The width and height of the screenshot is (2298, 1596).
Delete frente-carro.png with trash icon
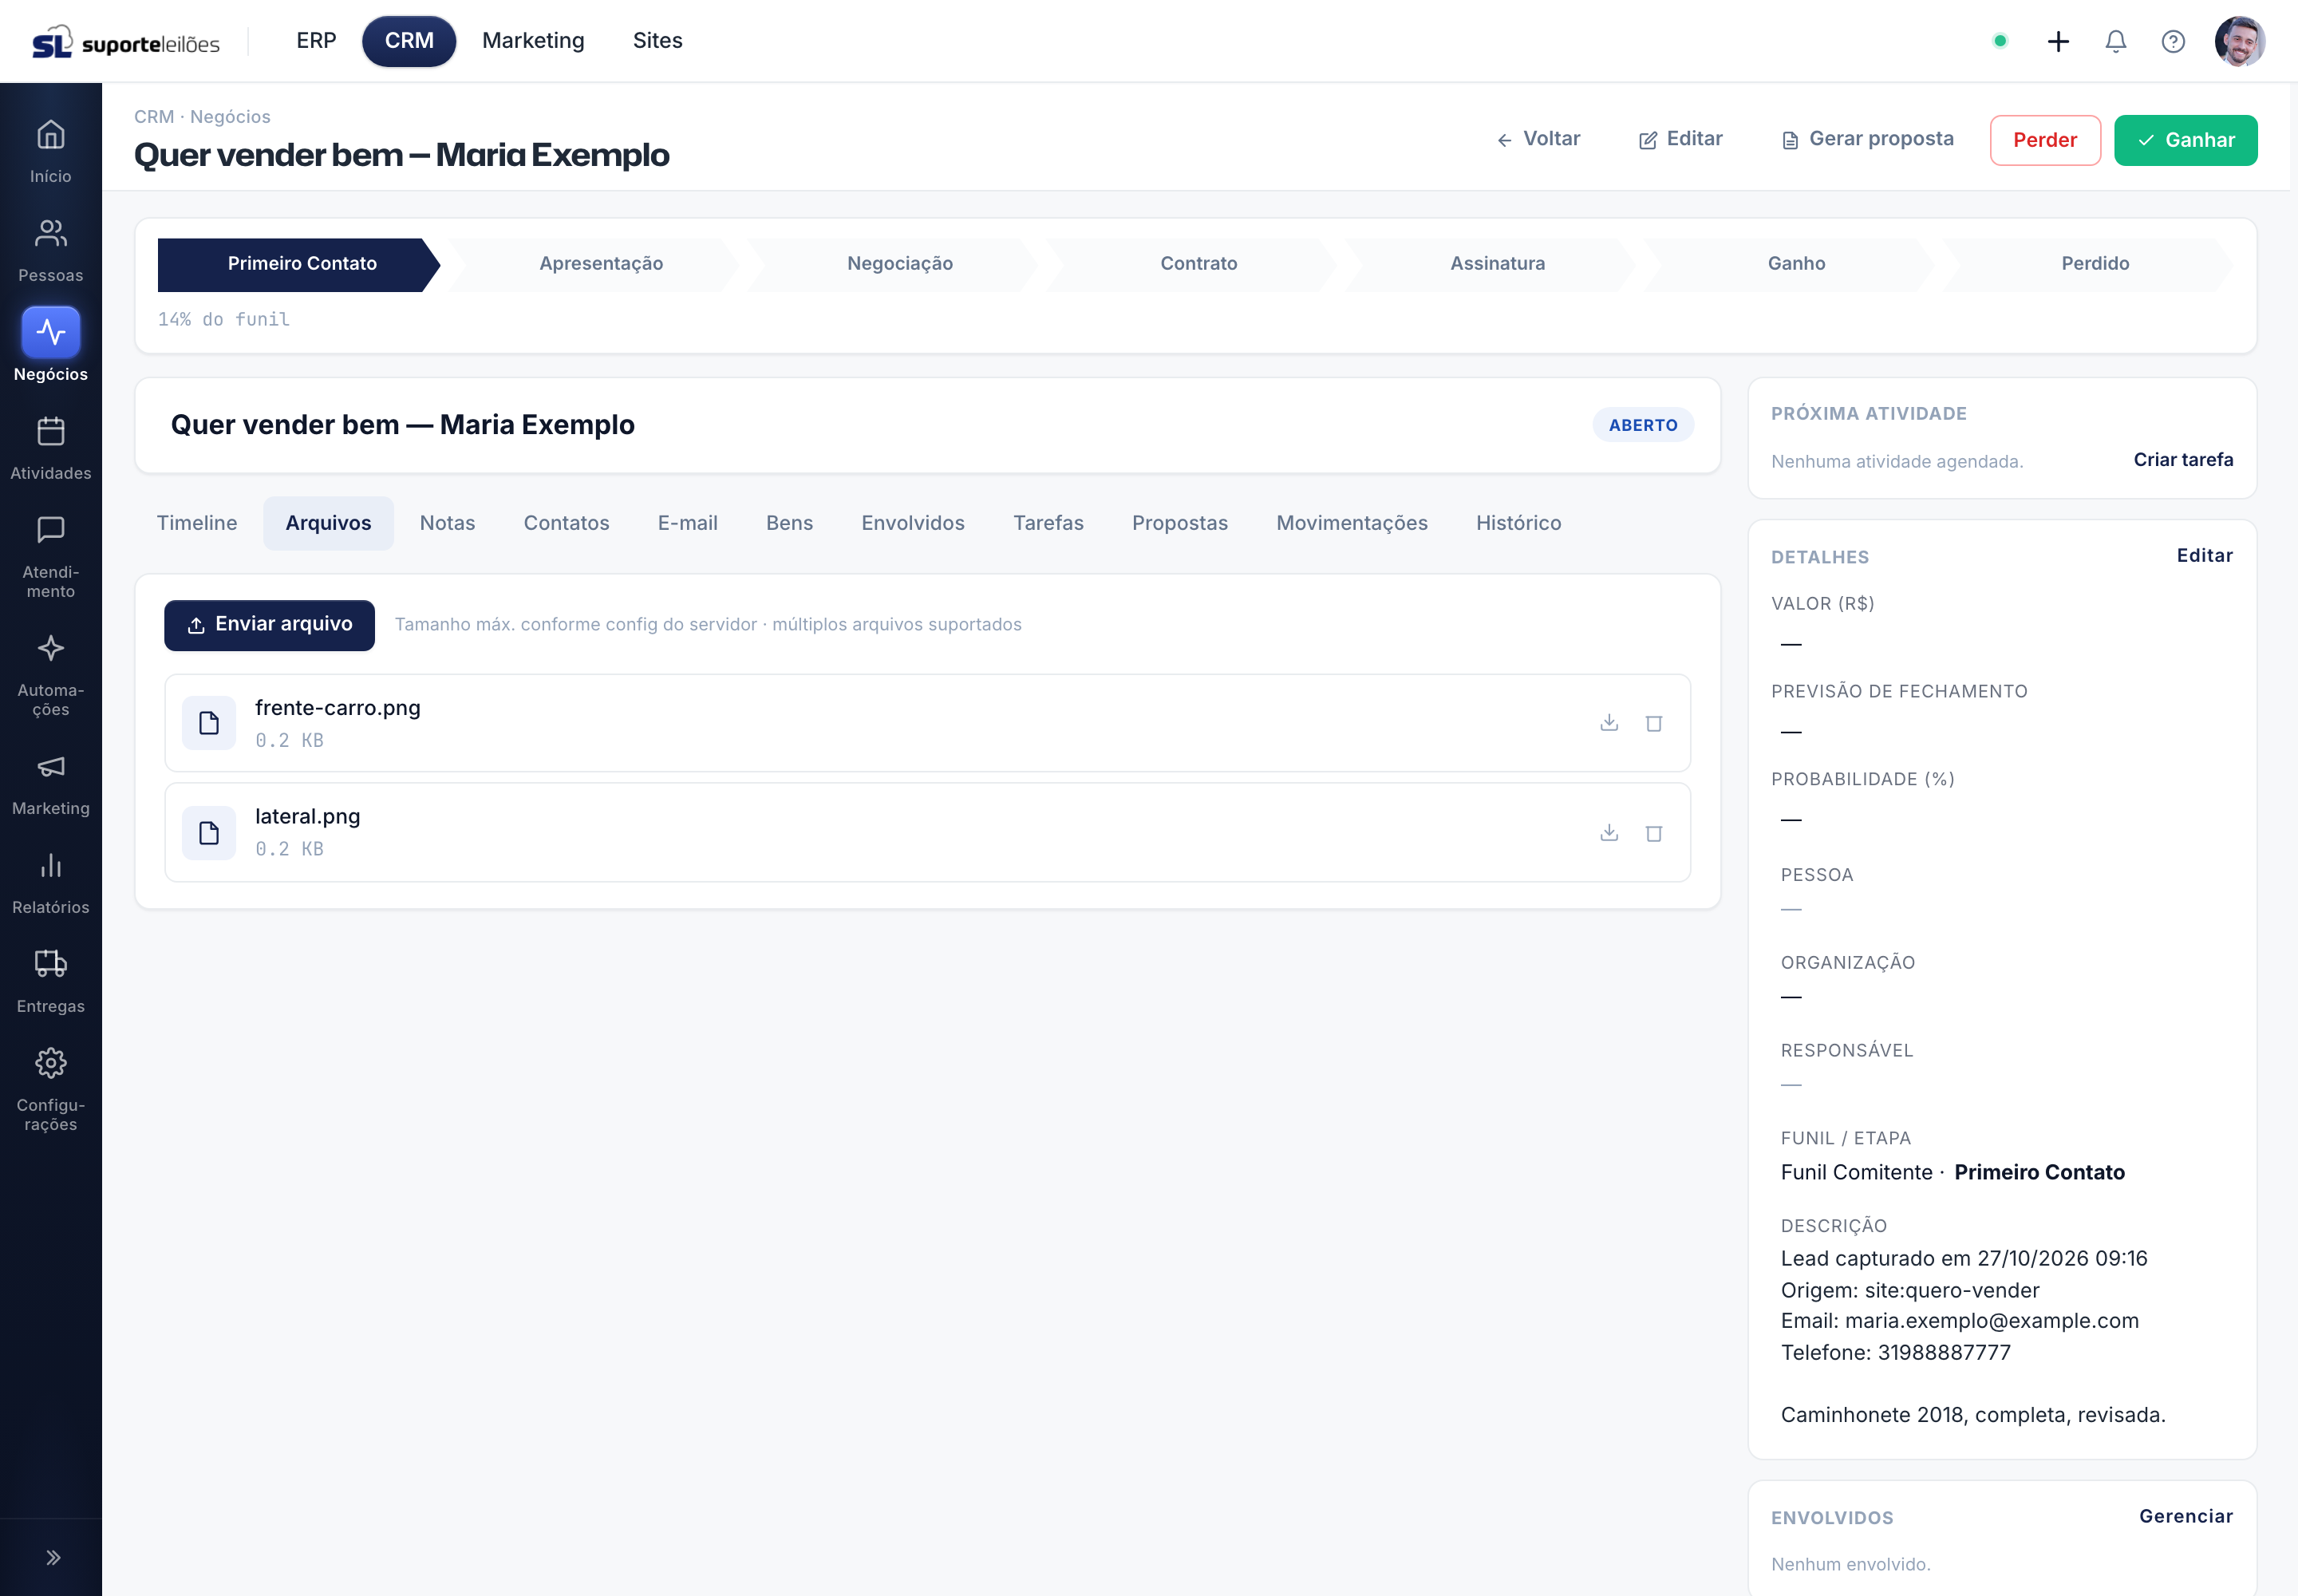pyautogui.click(x=1653, y=722)
